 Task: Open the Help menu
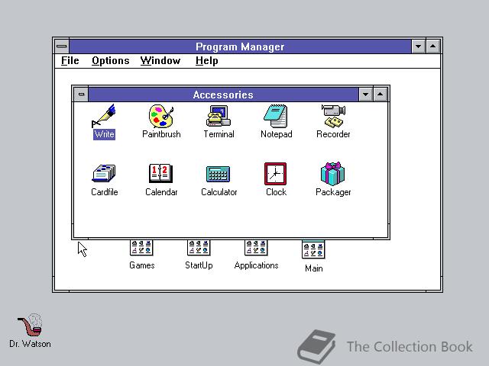click(206, 61)
